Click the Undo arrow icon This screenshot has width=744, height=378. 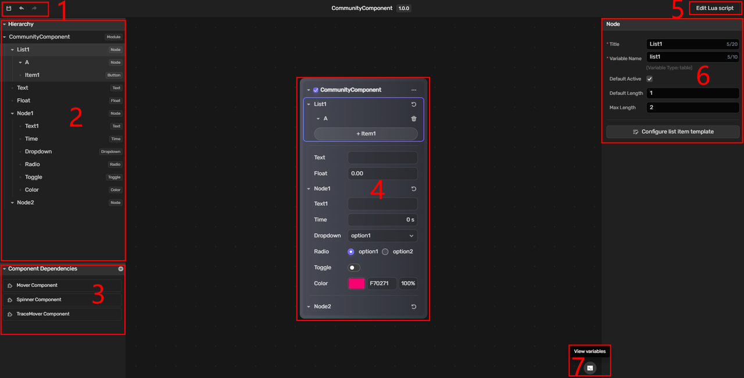pyautogui.click(x=21, y=8)
